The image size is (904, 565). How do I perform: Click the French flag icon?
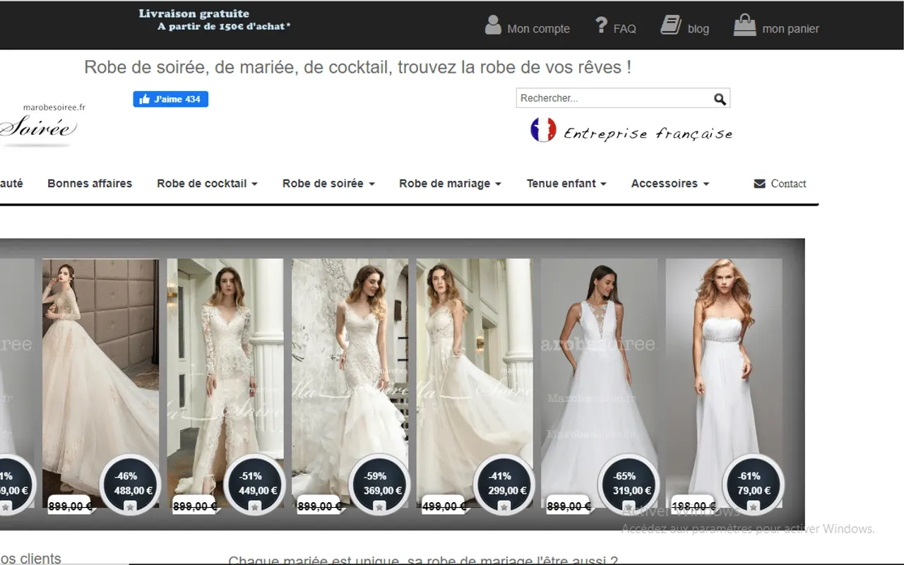coord(543,130)
